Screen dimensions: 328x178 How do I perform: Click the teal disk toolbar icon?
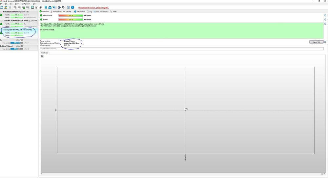point(32,7)
